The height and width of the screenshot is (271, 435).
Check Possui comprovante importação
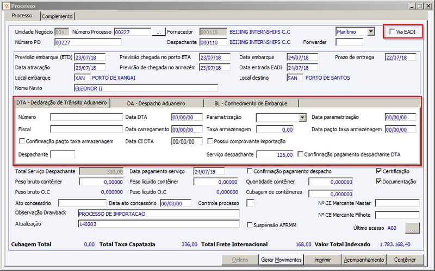(210, 141)
